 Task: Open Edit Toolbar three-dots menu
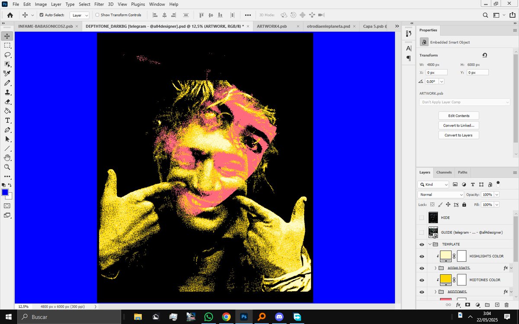point(7,176)
